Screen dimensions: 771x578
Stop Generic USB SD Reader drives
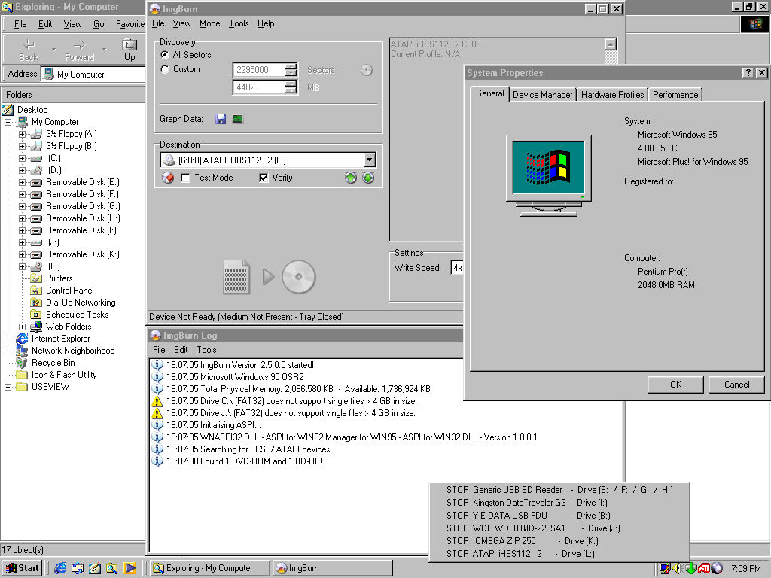pyautogui.click(x=559, y=490)
